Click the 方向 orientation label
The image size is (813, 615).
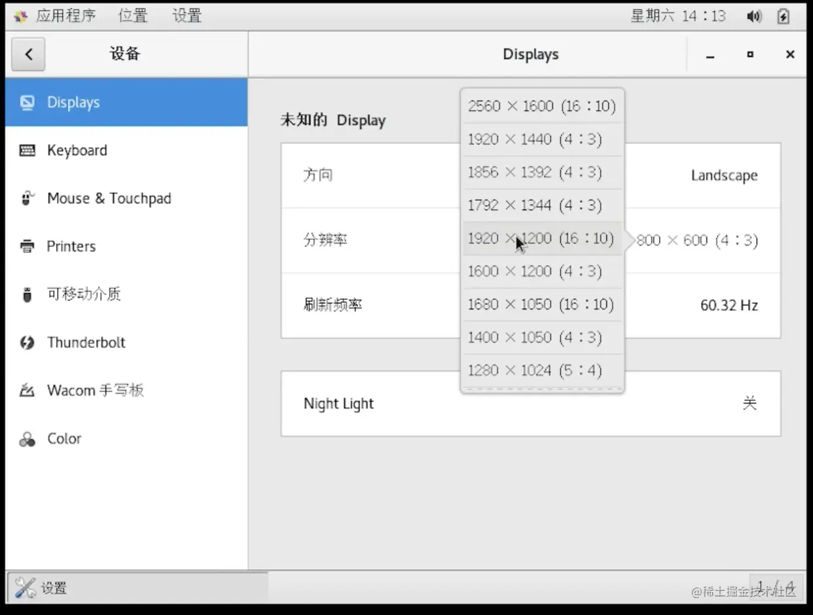click(x=318, y=175)
